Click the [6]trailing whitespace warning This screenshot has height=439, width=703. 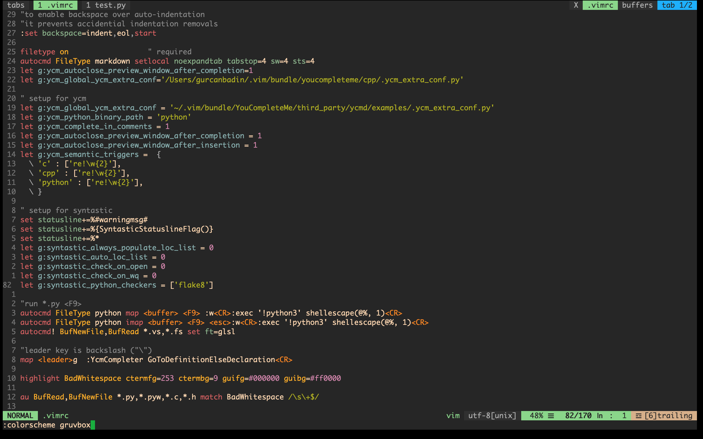[668, 415]
